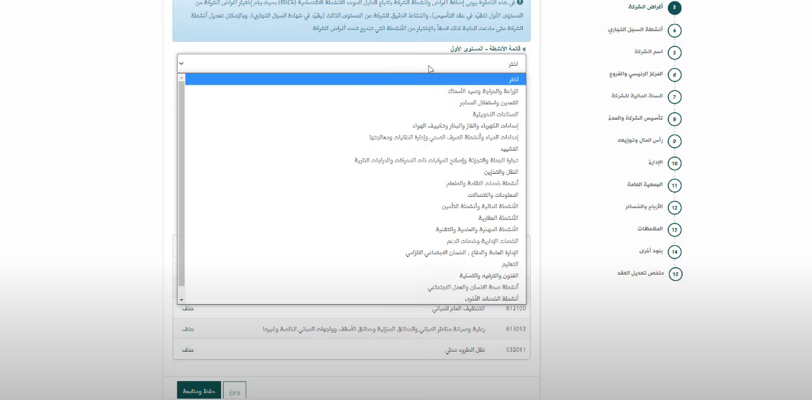The width and height of the screenshot is (812, 400).
Task: Select أنشطة خدمات الإقامة والطعام
Action: point(355,184)
